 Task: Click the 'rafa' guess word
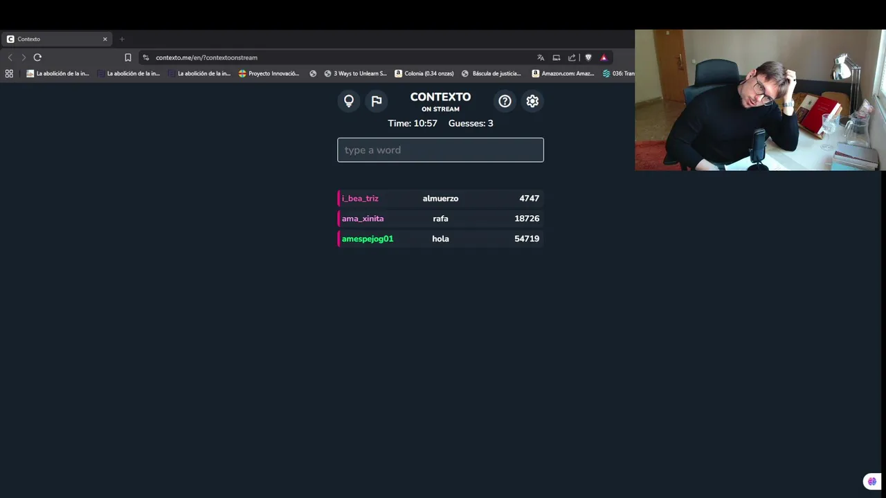point(440,219)
